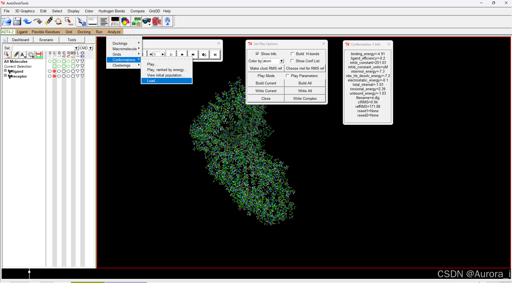This screenshot has height=283, width=512.
Task: Uncheck the Show Info checkbox
Action: (x=257, y=54)
